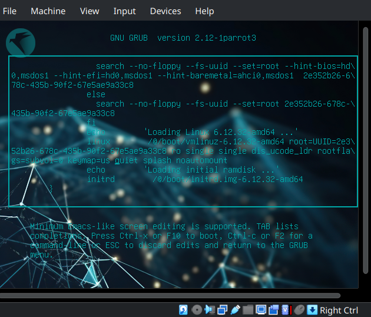Click the closing brace of the menu entry
The image size is (371, 317).
(x=51, y=189)
